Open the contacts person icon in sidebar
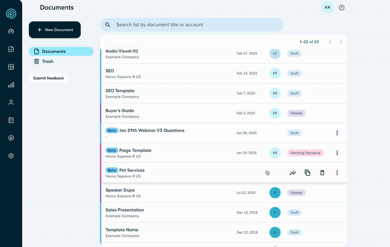 [x=11, y=103]
